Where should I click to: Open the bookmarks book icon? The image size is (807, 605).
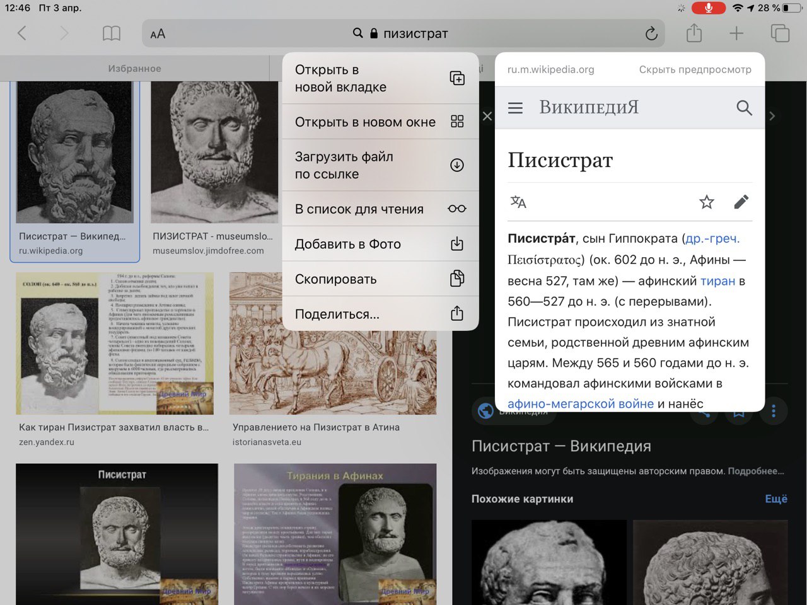pyautogui.click(x=112, y=33)
